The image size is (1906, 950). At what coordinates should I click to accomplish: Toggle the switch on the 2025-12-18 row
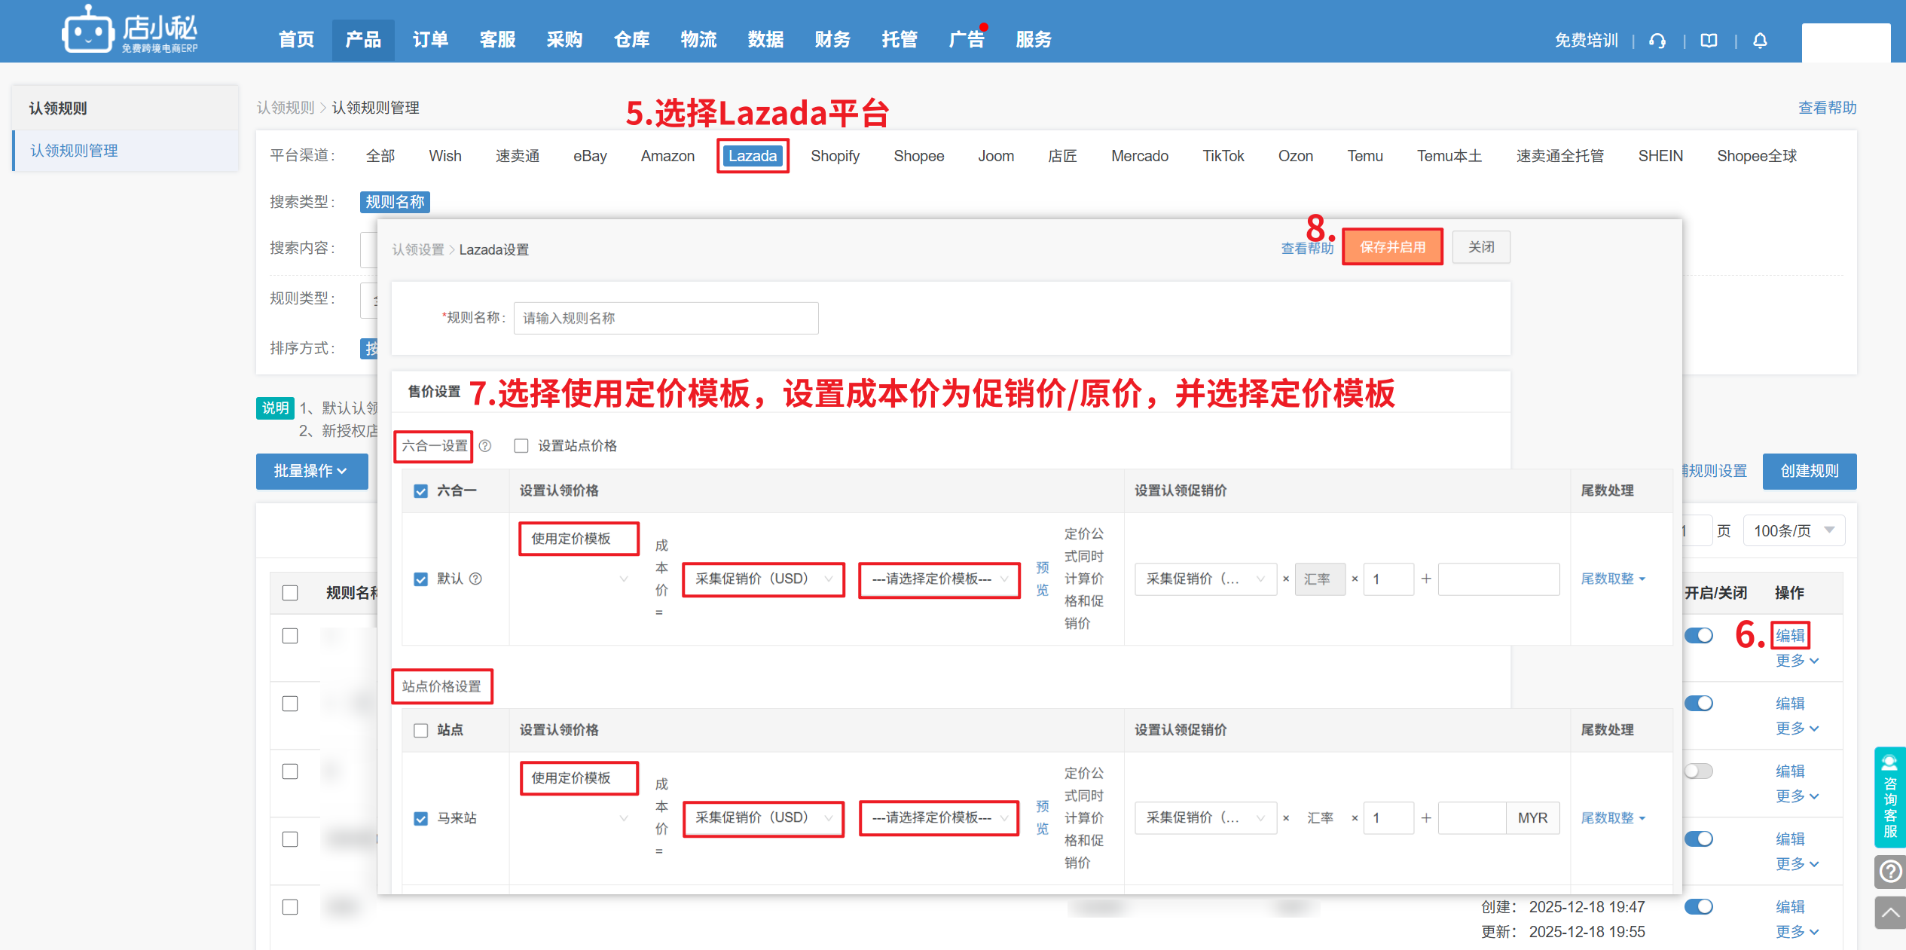click(x=1699, y=907)
